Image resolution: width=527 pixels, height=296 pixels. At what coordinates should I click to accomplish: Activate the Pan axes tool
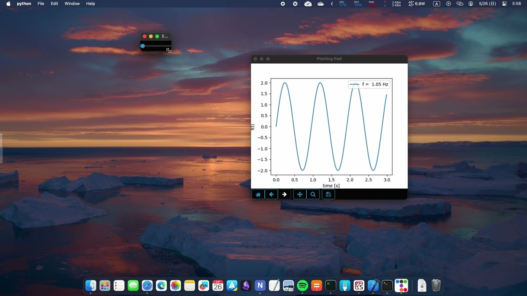pyautogui.click(x=300, y=194)
